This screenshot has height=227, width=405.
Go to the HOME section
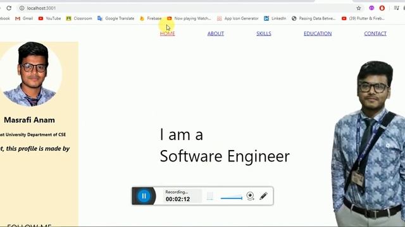[x=167, y=33]
